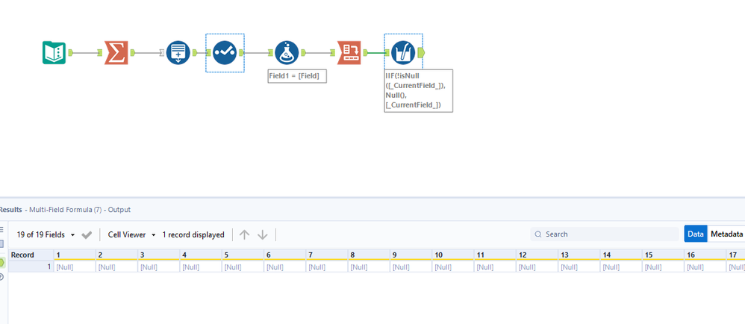Click column header 7
The width and height of the screenshot is (745, 324).
[327, 255]
